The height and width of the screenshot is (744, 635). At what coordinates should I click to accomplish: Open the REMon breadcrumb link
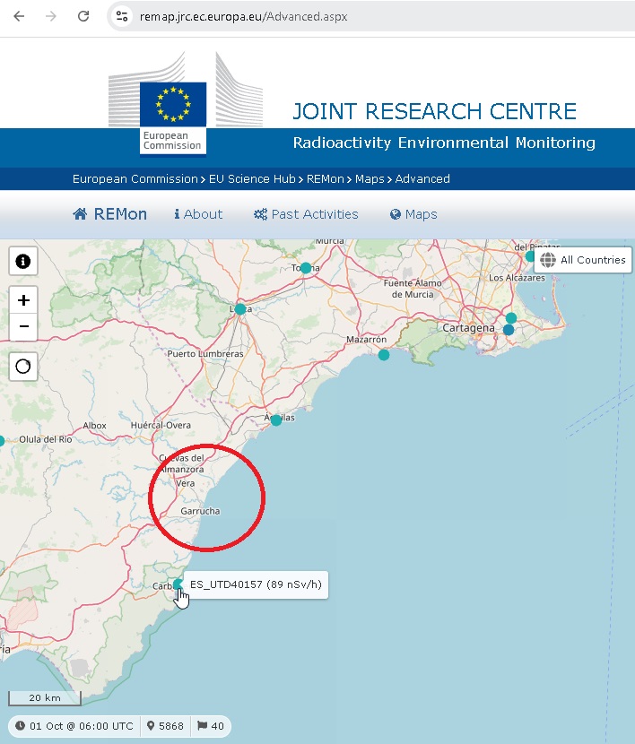[x=325, y=179]
